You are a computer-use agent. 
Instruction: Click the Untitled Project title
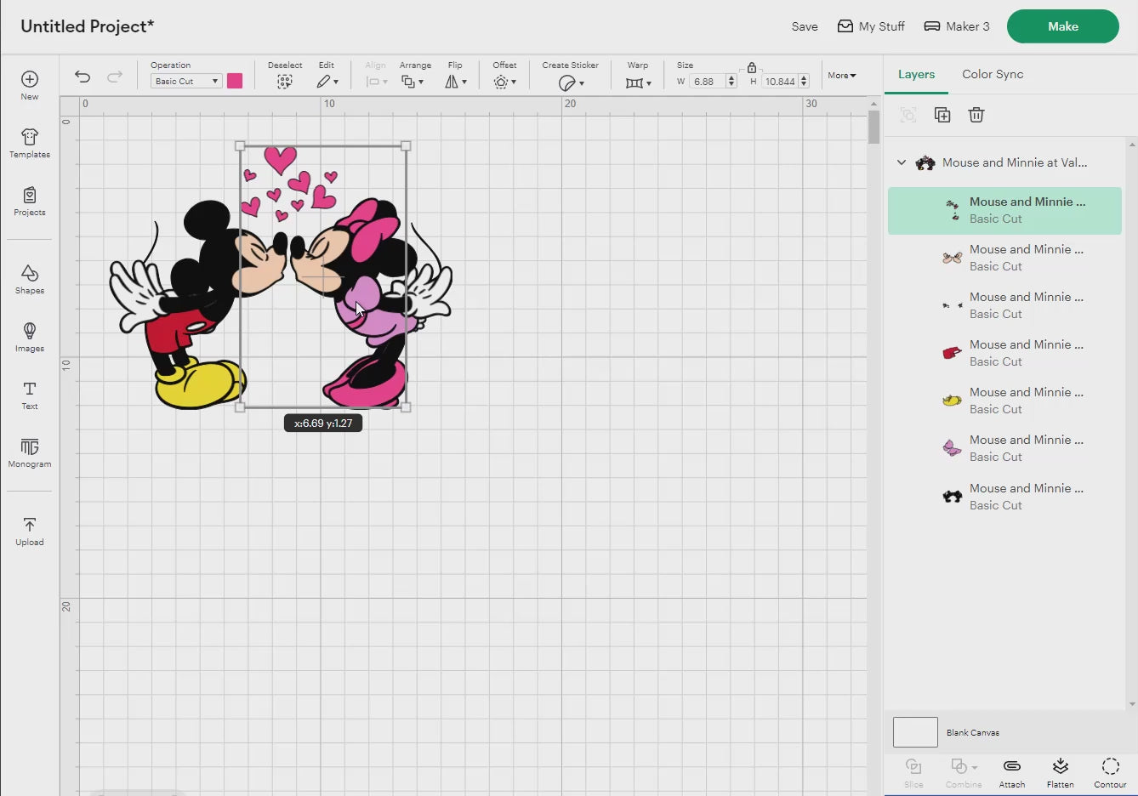87,26
